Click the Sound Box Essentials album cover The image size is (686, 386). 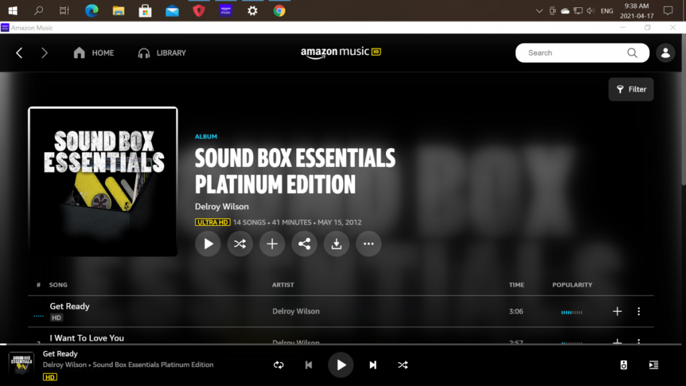102,182
